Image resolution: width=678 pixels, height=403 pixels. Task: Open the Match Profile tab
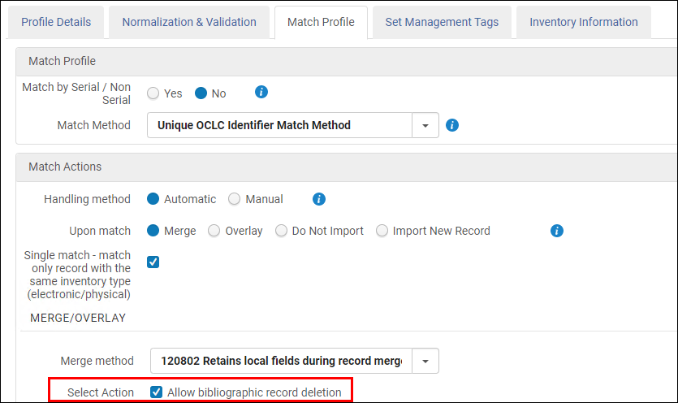[321, 22]
